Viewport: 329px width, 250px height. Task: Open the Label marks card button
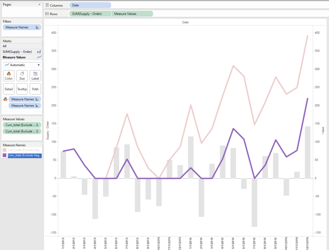[35, 76]
